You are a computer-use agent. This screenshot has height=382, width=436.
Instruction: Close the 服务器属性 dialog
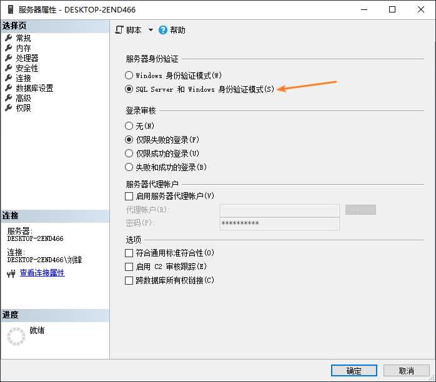point(421,9)
